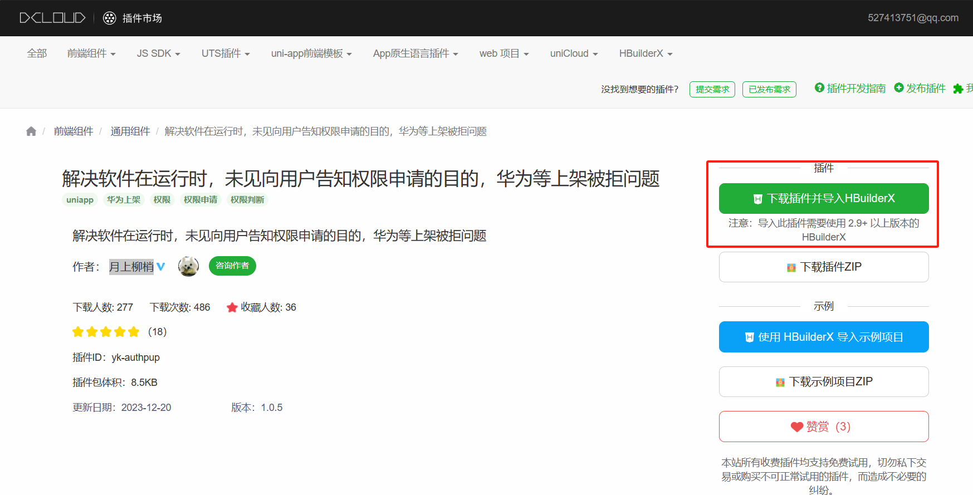Click the red heart icon in 赞赏
Screen dimensions: 973x495
(797, 427)
